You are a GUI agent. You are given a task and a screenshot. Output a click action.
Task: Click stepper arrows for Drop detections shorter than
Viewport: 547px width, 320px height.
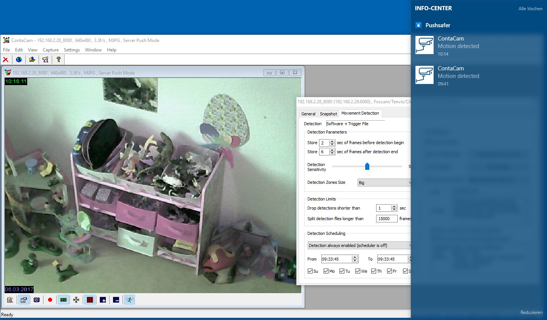pyautogui.click(x=394, y=208)
